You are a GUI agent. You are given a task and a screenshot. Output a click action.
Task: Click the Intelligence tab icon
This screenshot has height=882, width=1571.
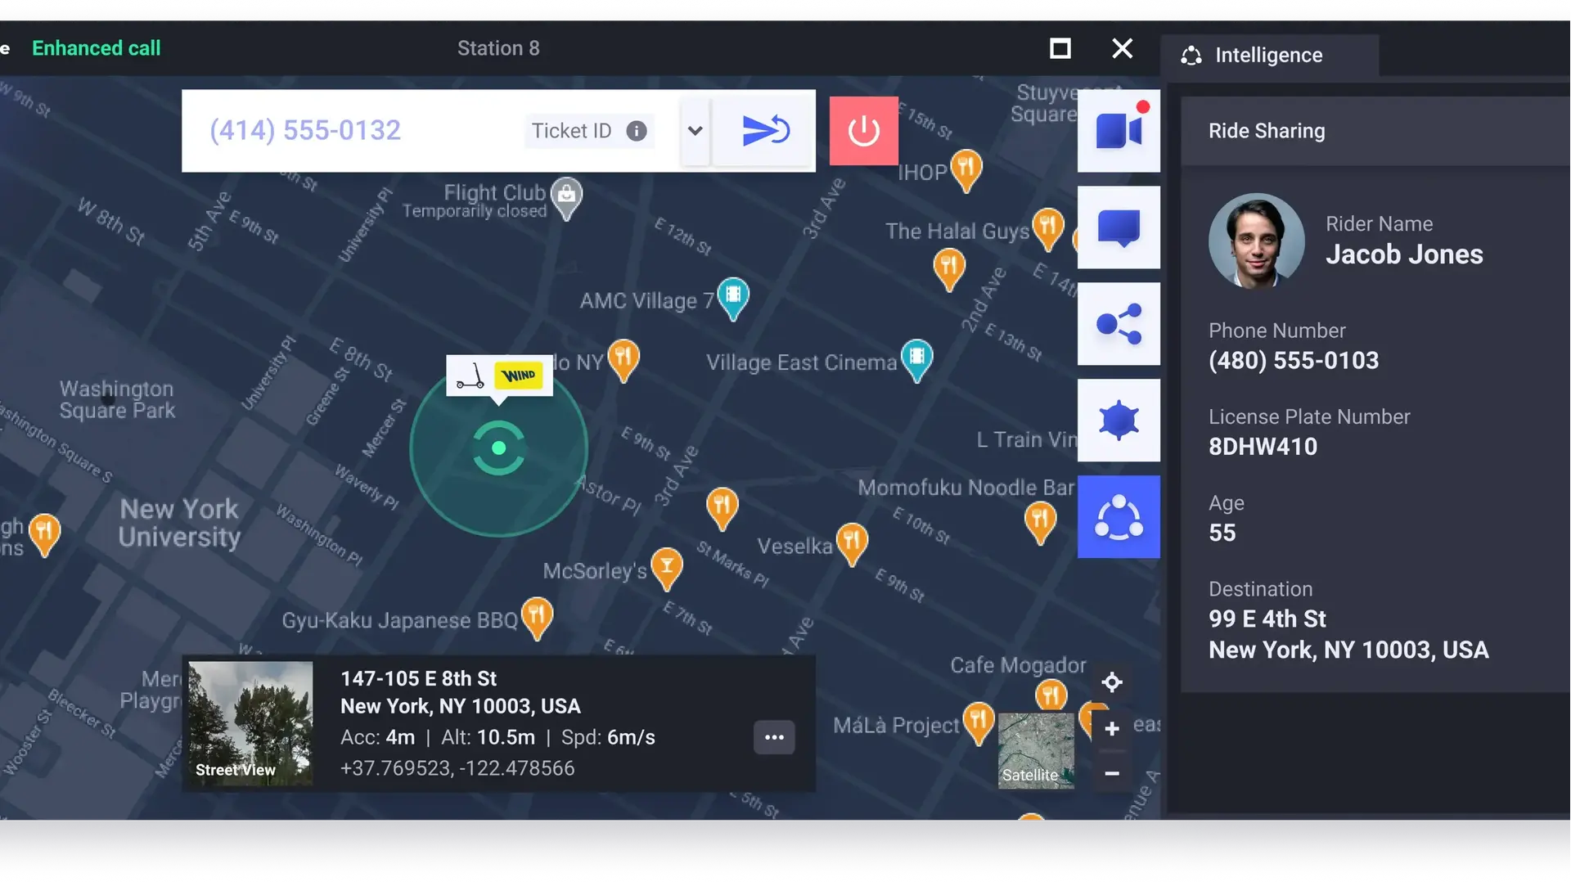[1191, 56]
